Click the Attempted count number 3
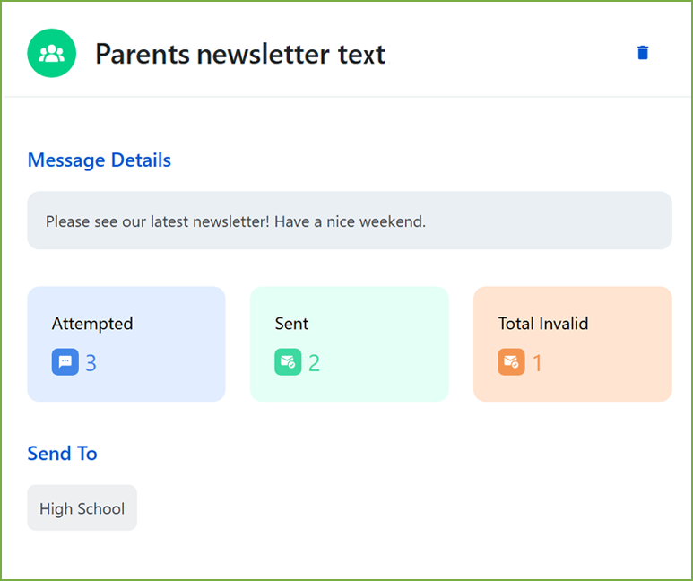This screenshot has width=693, height=581. click(x=91, y=363)
